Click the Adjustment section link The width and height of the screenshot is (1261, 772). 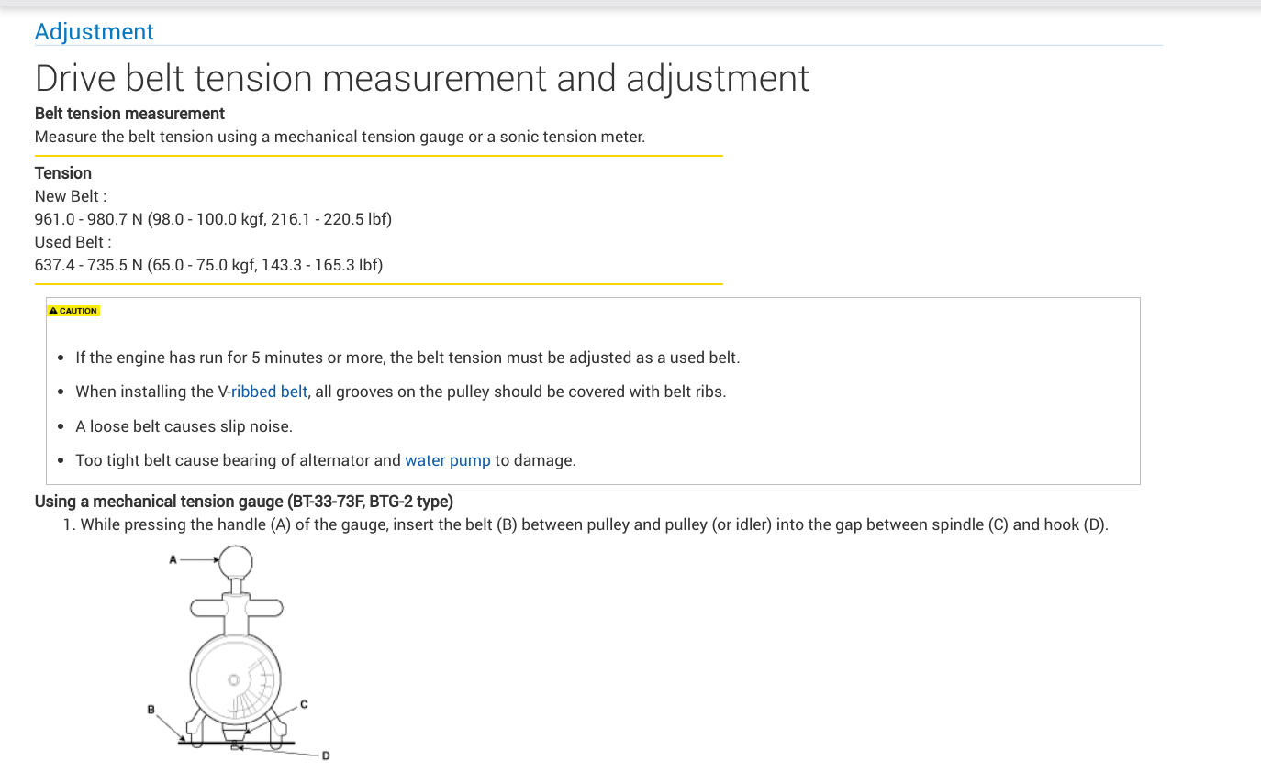pyautogui.click(x=94, y=31)
